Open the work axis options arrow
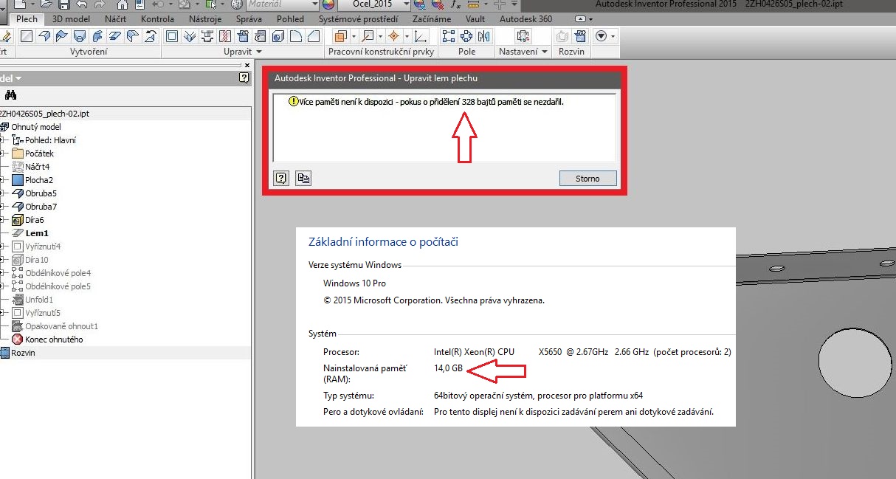896x479 pixels. click(x=380, y=36)
